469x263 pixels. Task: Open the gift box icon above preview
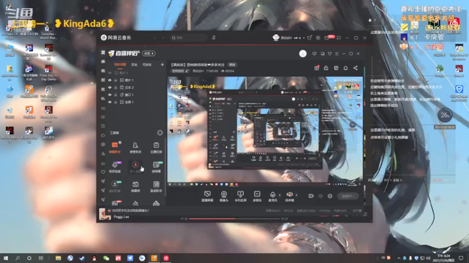317,68
